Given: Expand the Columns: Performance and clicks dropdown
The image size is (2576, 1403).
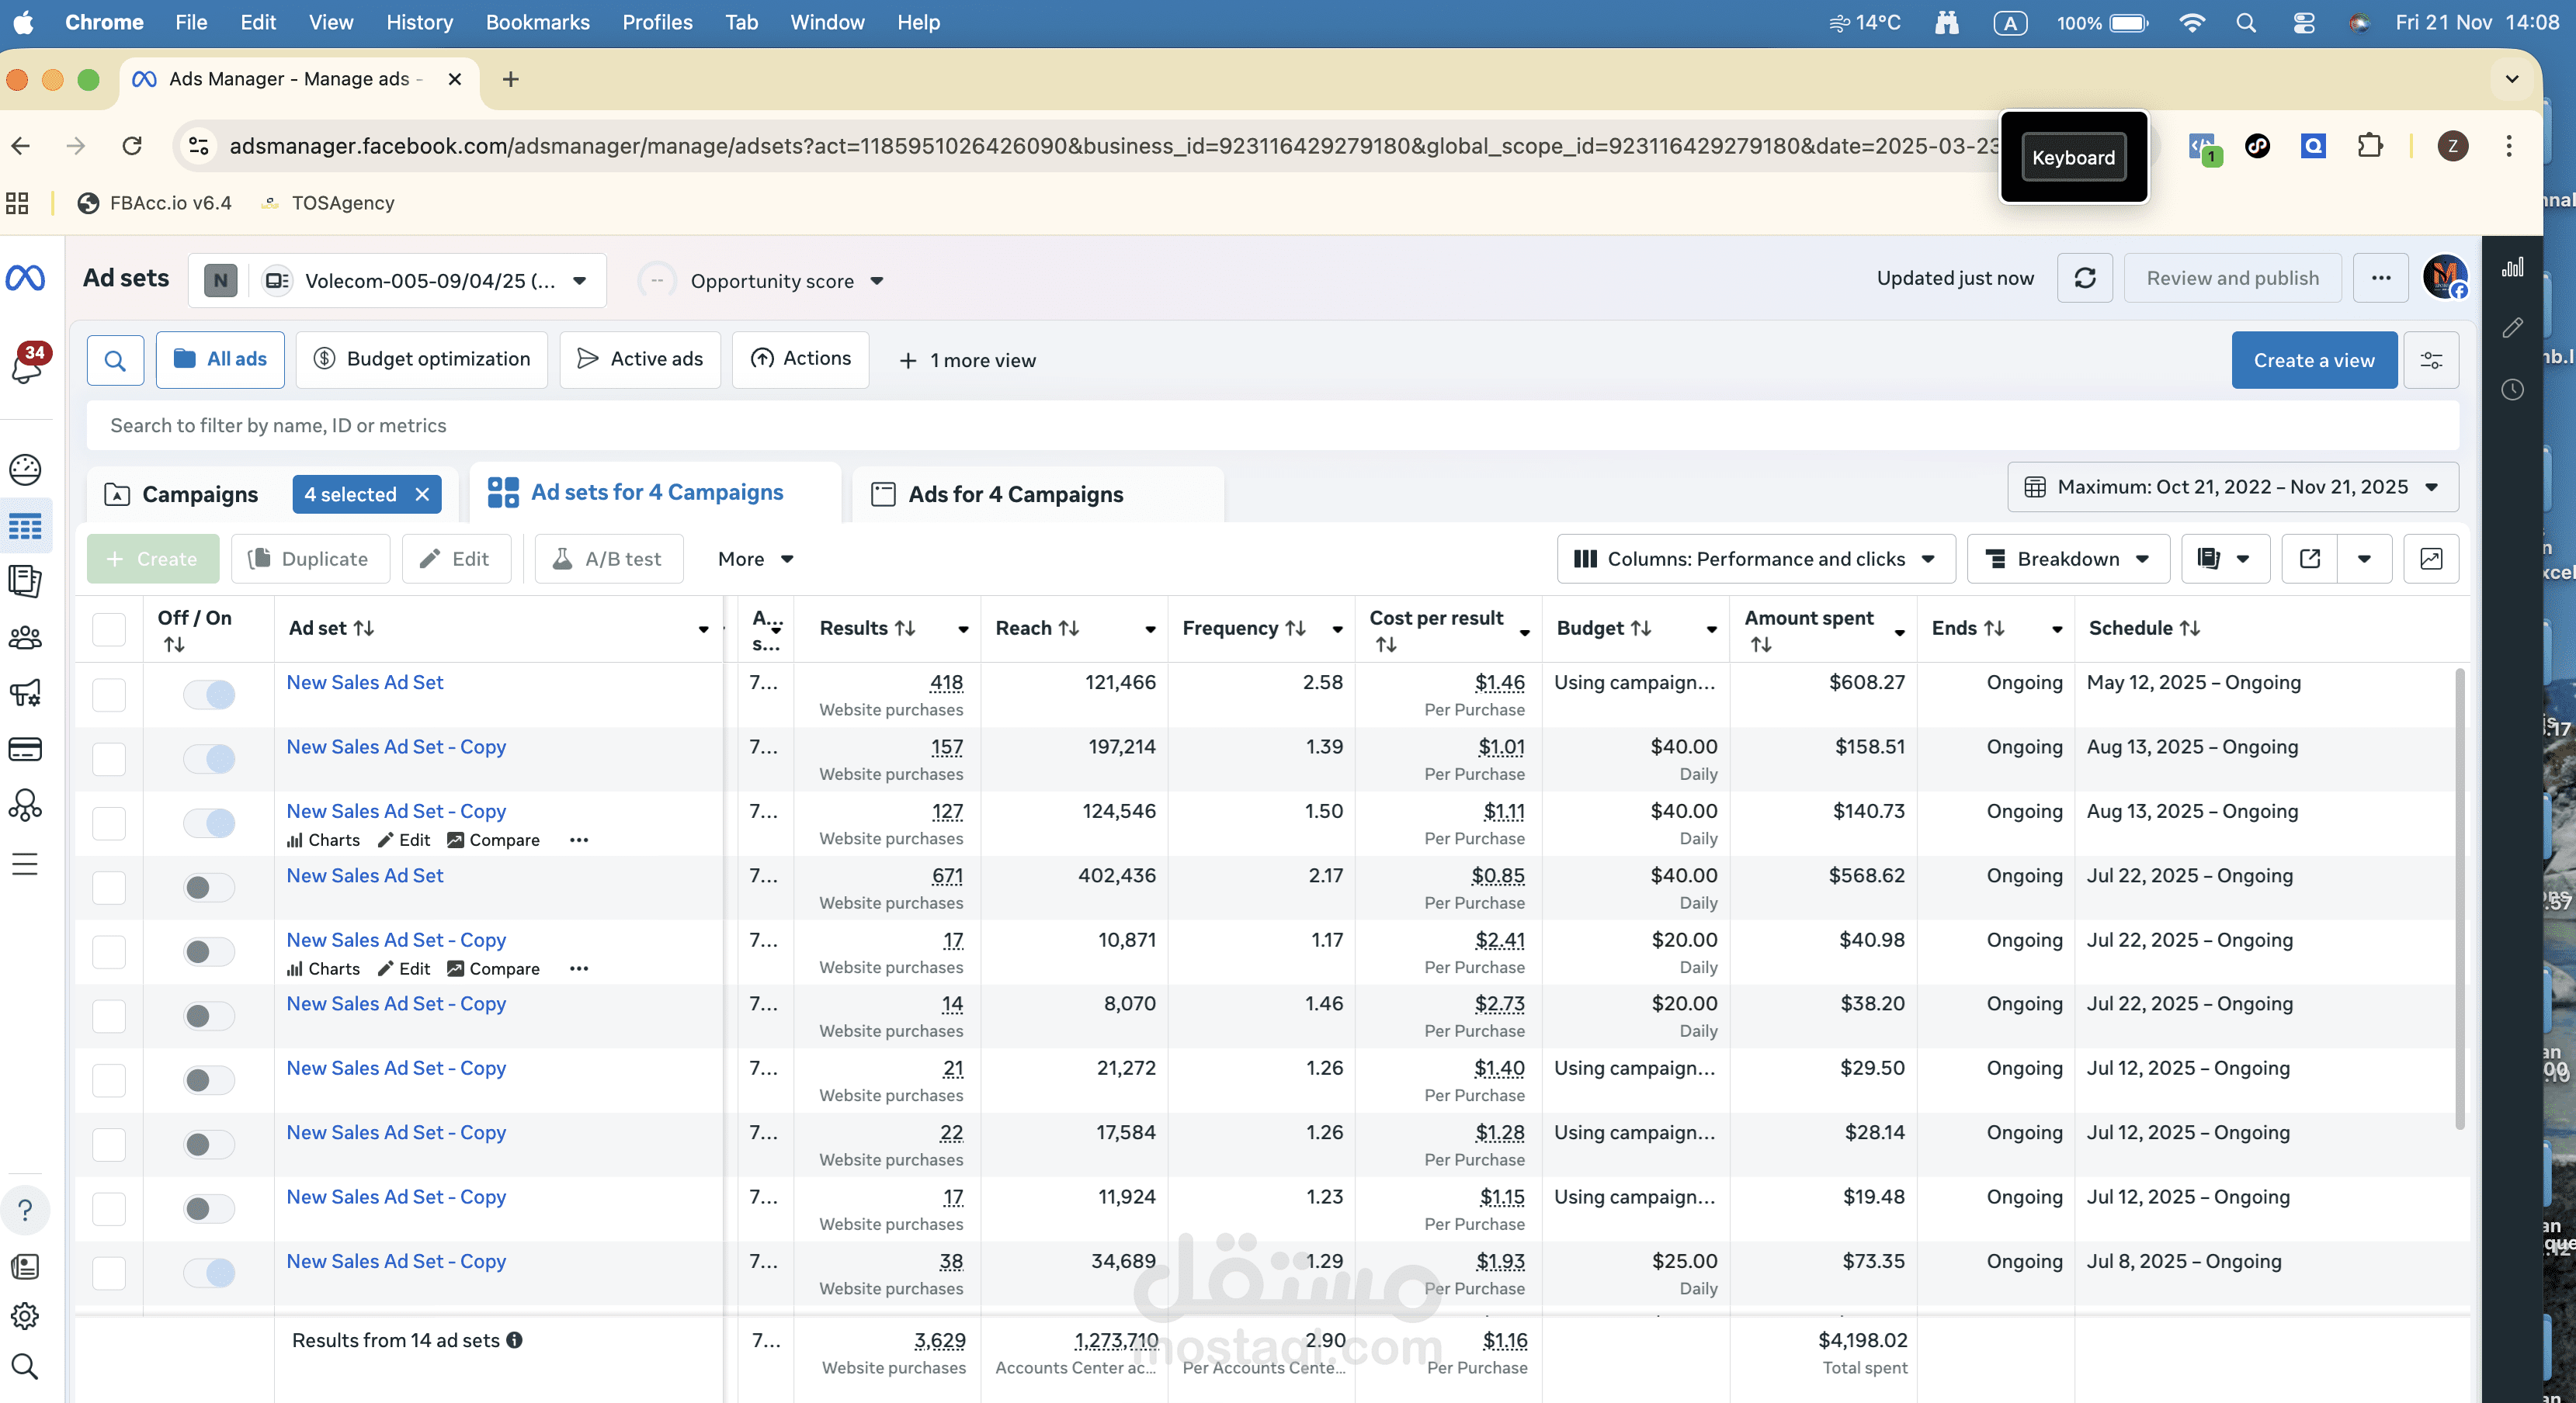Looking at the screenshot, I should tap(1755, 559).
